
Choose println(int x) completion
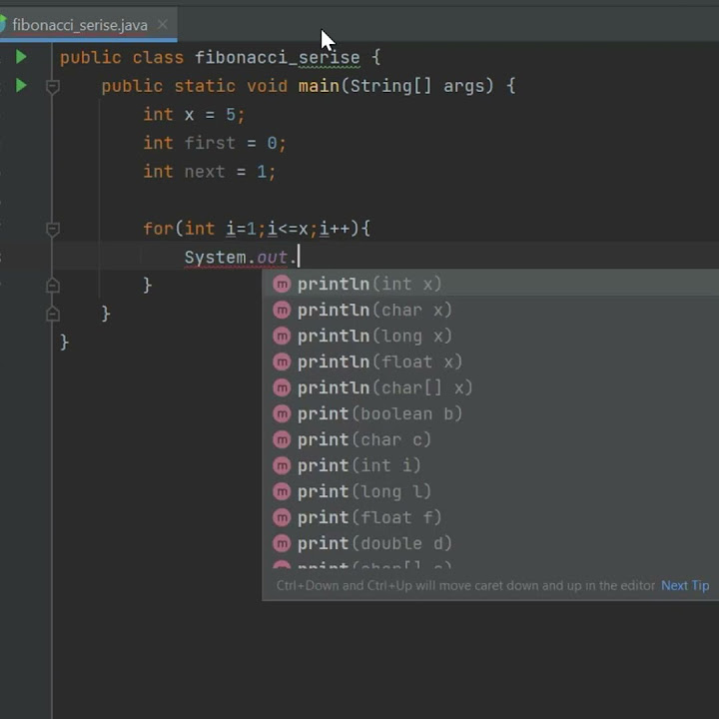(490, 284)
